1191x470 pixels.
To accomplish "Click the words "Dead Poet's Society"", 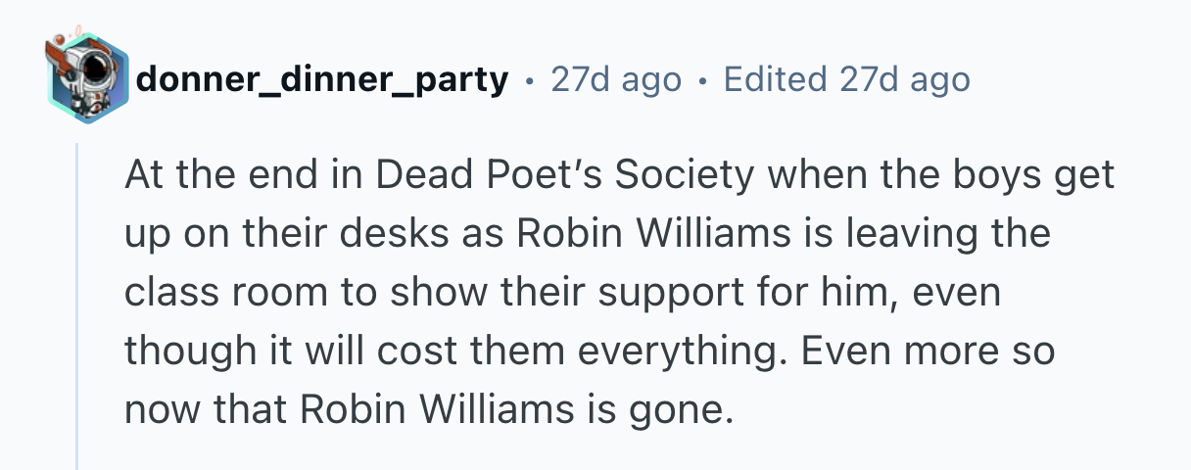I will (565, 175).
